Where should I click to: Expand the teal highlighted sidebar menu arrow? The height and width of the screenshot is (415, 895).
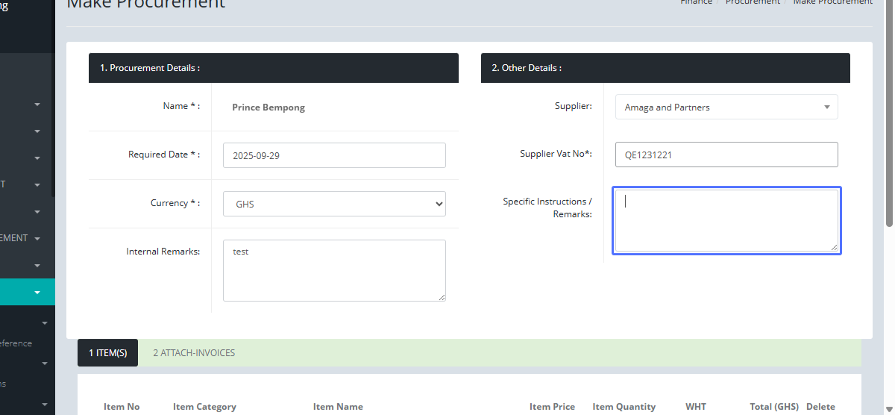pos(37,293)
